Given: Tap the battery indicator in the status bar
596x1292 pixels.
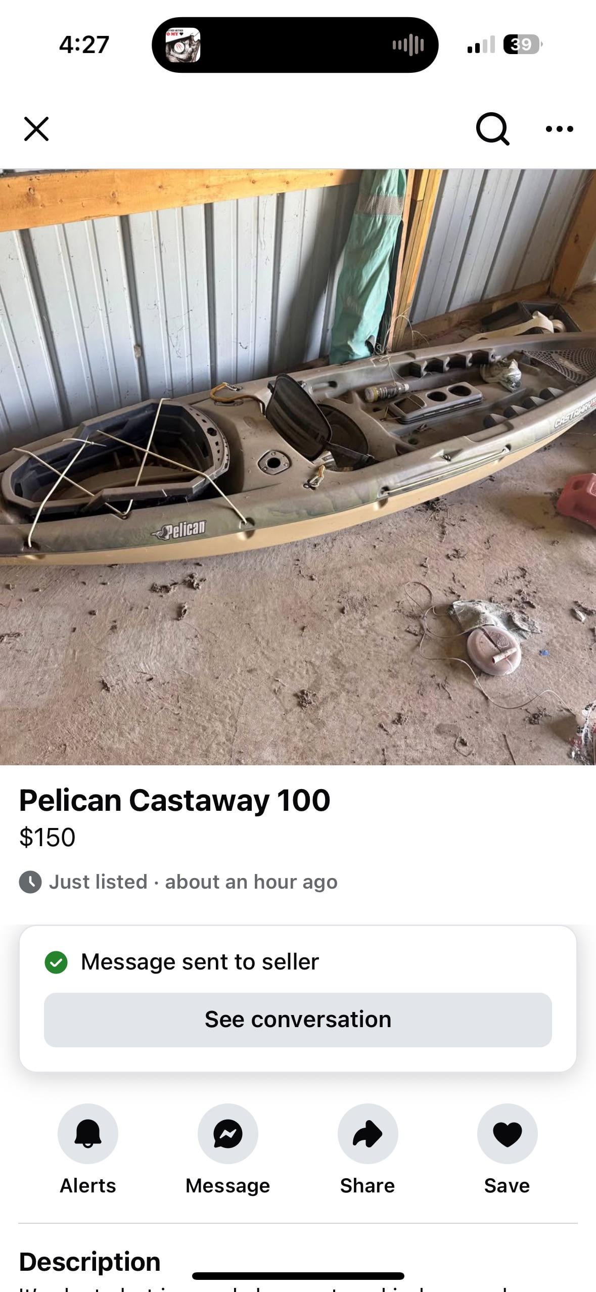Looking at the screenshot, I should pyautogui.click(x=523, y=44).
